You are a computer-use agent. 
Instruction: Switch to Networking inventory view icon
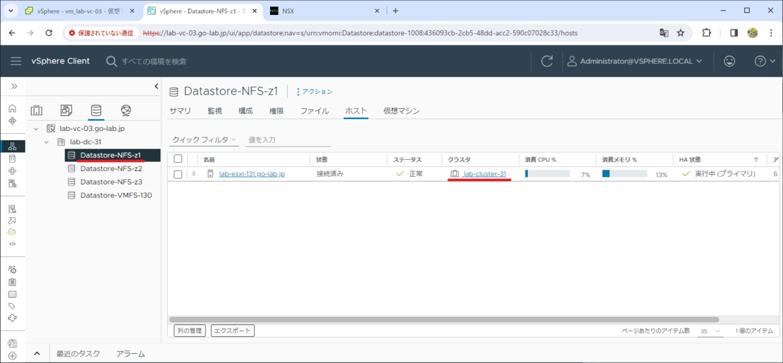pos(126,110)
